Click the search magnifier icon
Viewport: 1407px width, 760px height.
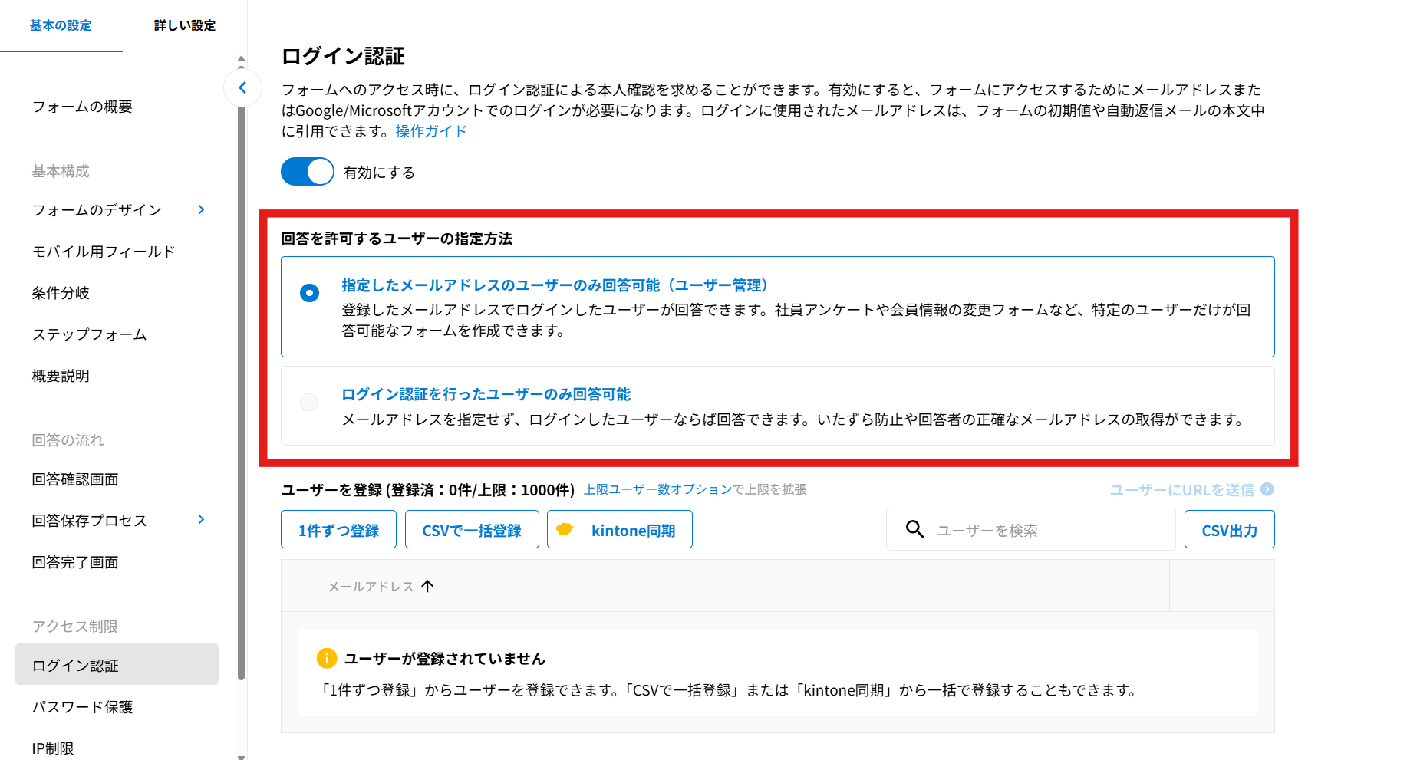pyautogui.click(x=914, y=529)
